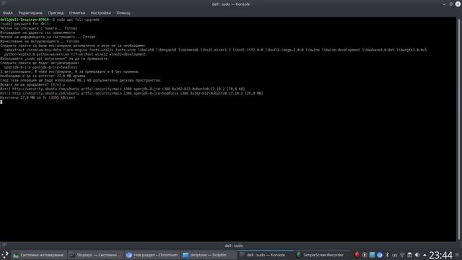
Task: Click the 'dell : sudo' terminal tab
Action: [x=234, y=246]
